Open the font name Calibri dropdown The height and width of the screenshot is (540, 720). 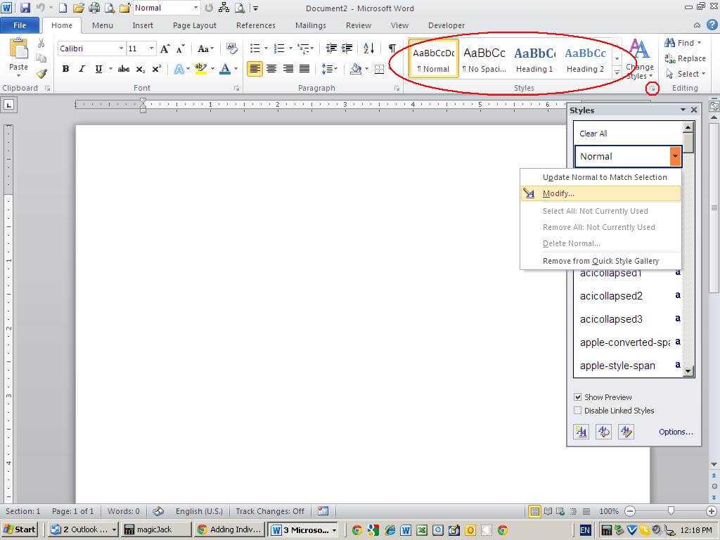tap(121, 49)
